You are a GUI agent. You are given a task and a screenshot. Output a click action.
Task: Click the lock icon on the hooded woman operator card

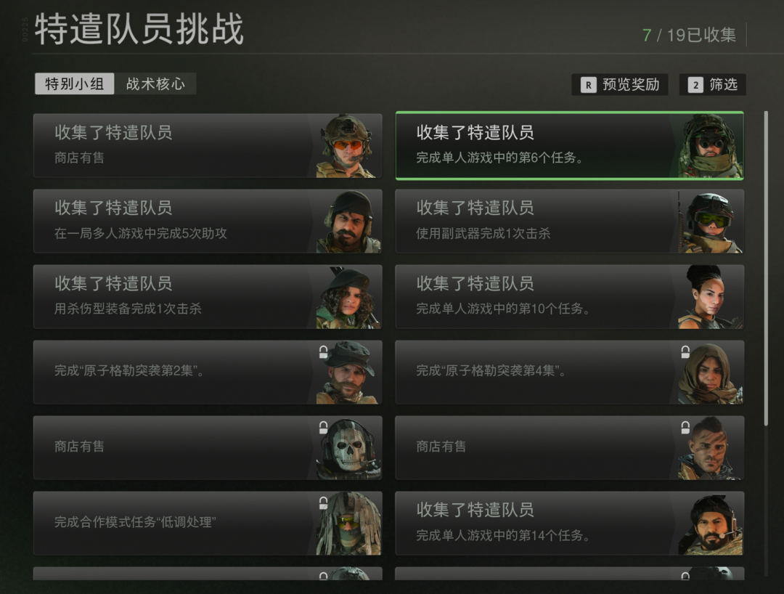click(x=685, y=352)
